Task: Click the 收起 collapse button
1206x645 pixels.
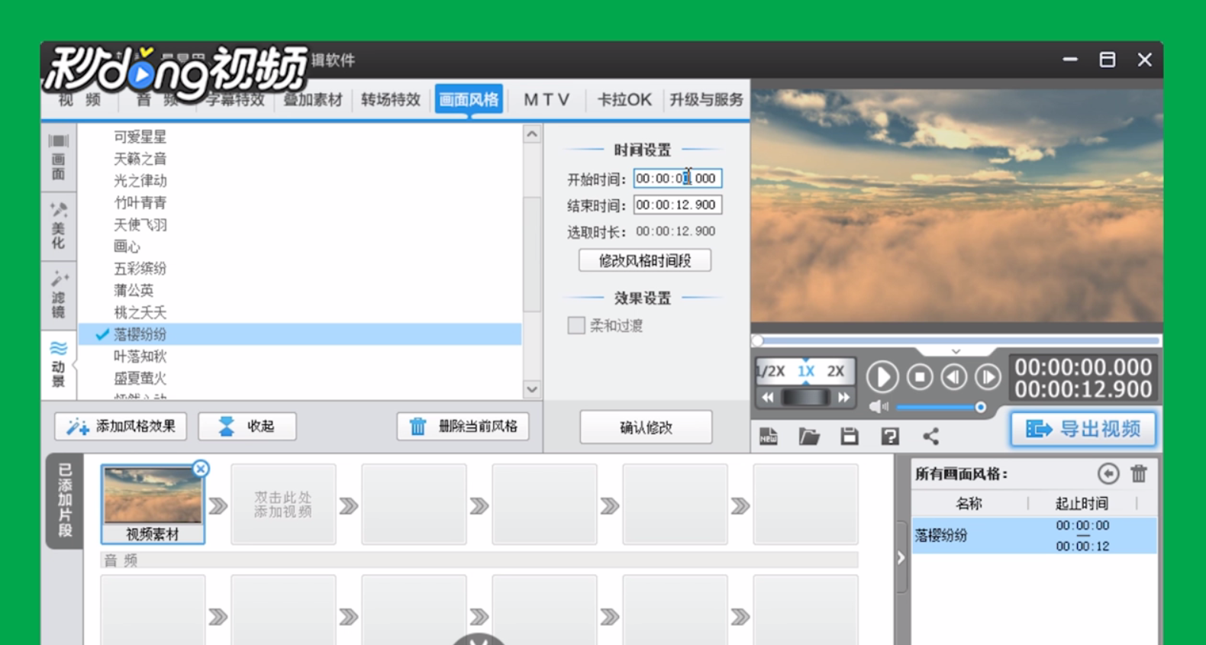Action: tap(247, 427)
